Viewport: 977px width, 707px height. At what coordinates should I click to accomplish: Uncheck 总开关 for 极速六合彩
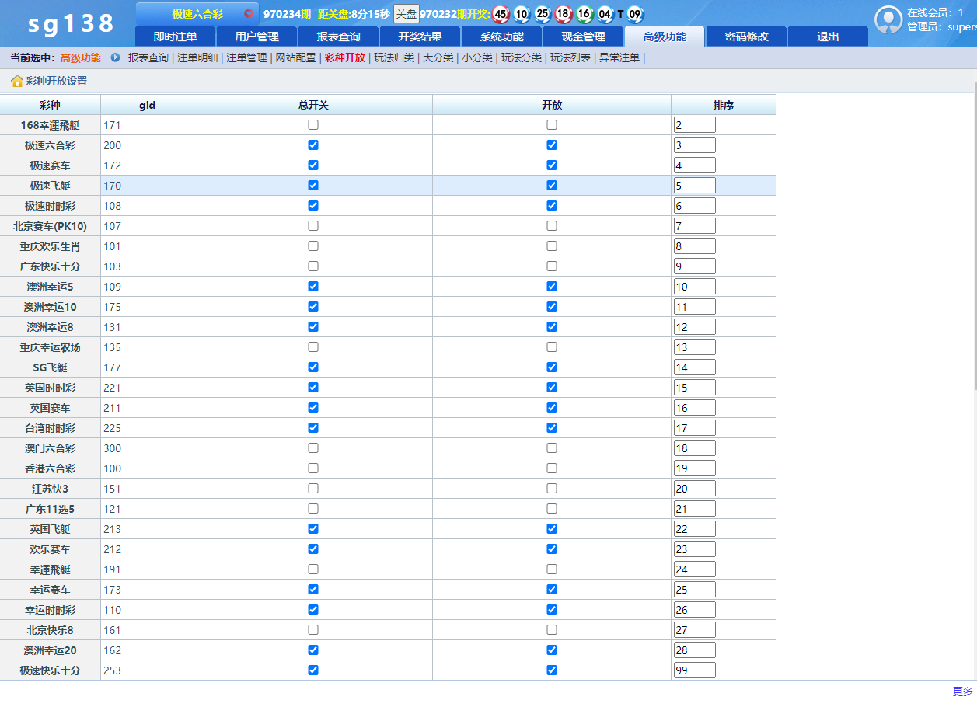pyautogui.click(x=313, y=145)
